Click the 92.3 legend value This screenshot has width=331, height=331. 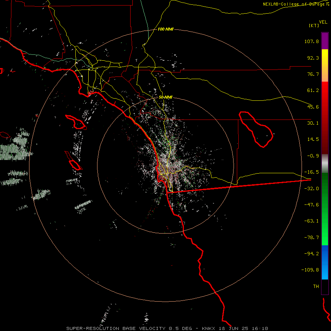(x=313, y=58)
